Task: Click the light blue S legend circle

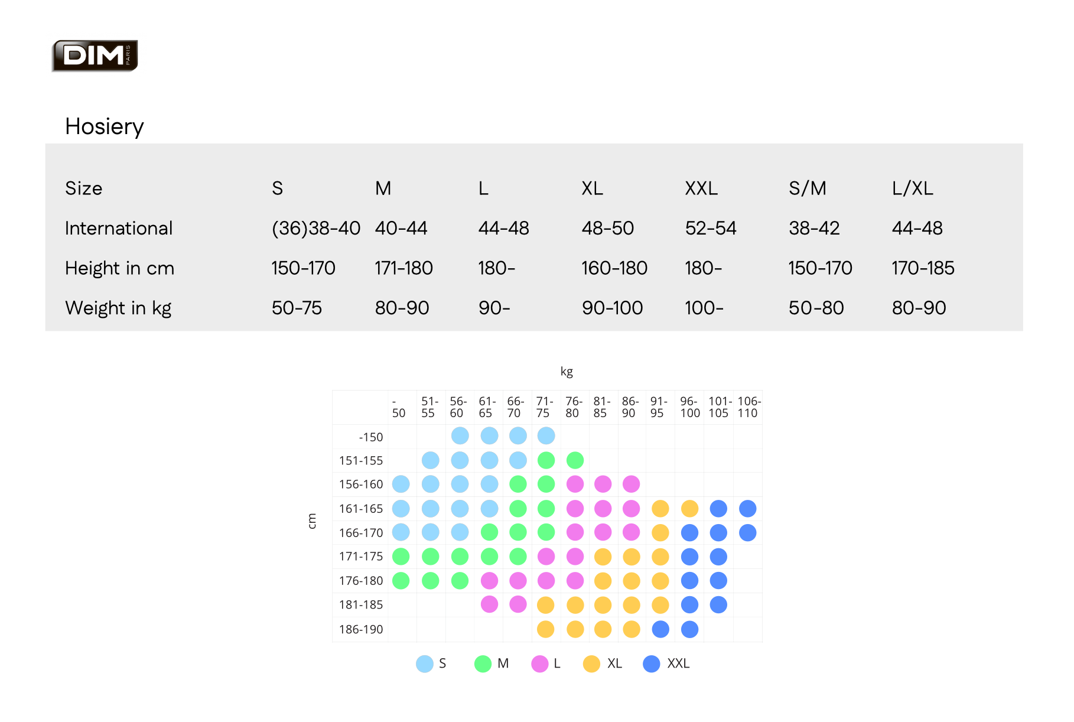Action: [x=424, y=664]
